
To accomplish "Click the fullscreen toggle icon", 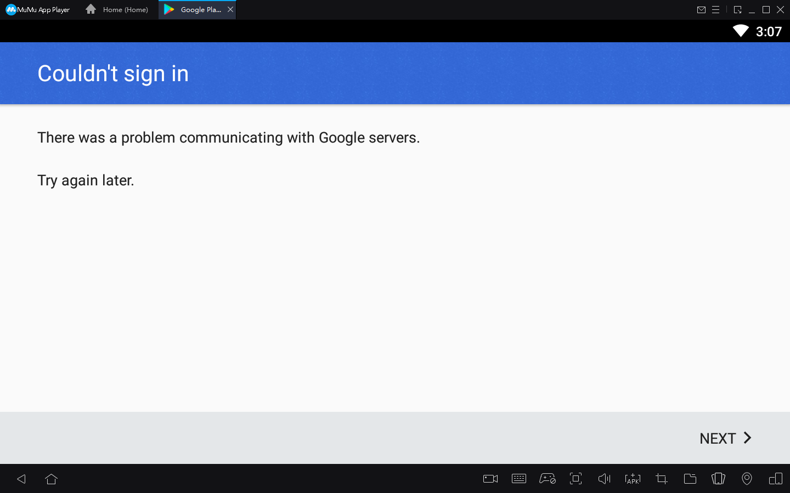I will [x=575, y=479].
